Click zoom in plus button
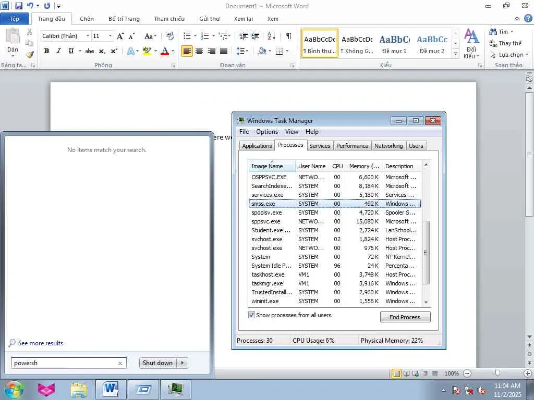534x400 pixels. (x=528, y=373)
